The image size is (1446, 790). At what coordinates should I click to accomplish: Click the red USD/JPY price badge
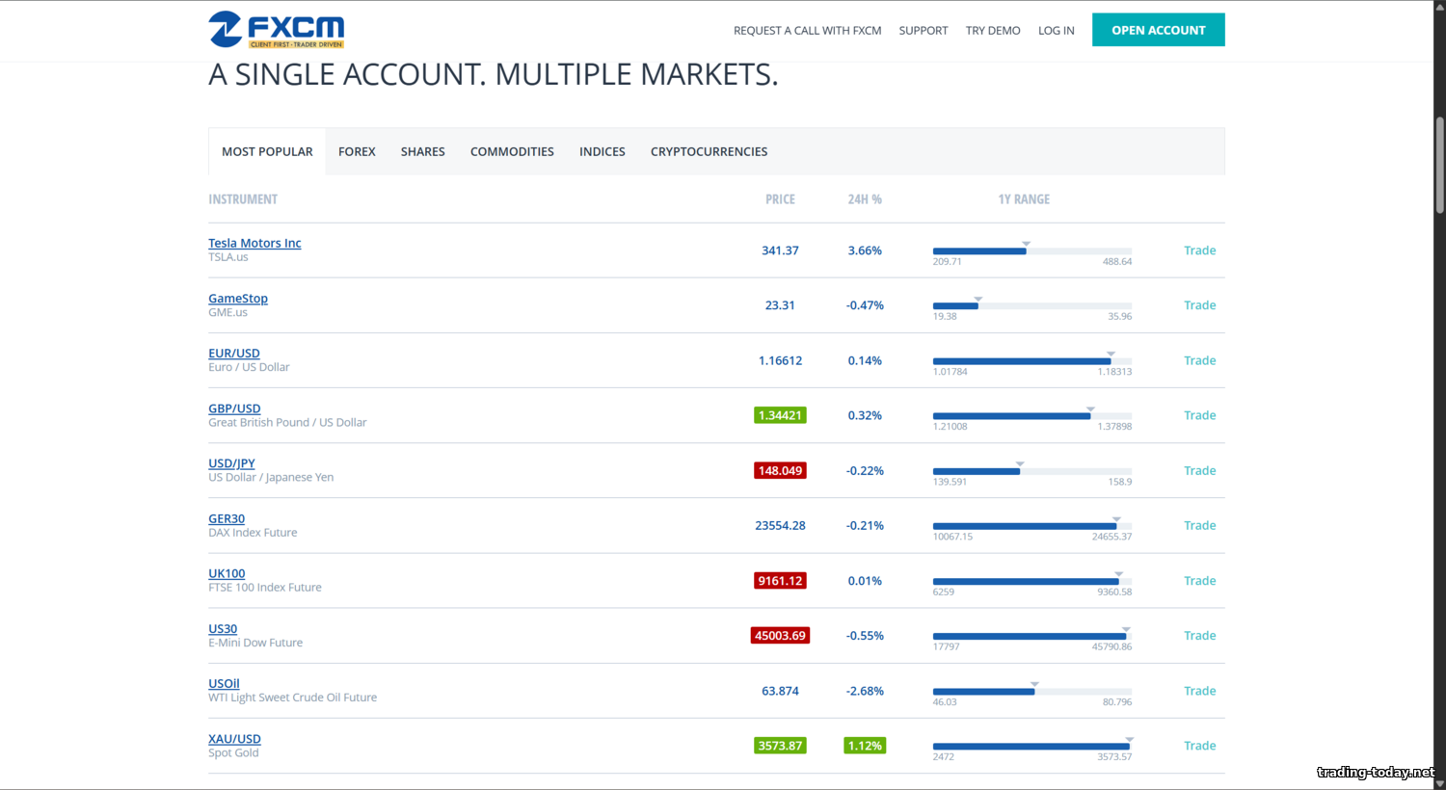tap(780, 471)
